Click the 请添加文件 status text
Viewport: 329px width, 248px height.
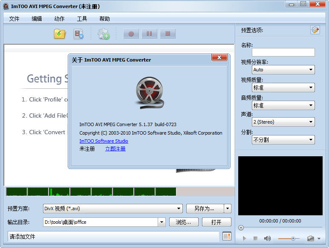point(23,237)
